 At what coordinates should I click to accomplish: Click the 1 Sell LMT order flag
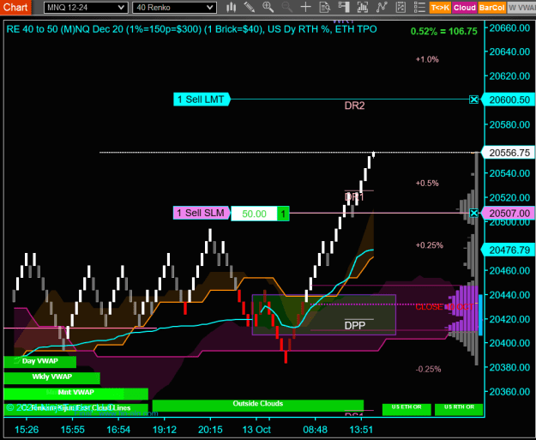pos(202,99)
